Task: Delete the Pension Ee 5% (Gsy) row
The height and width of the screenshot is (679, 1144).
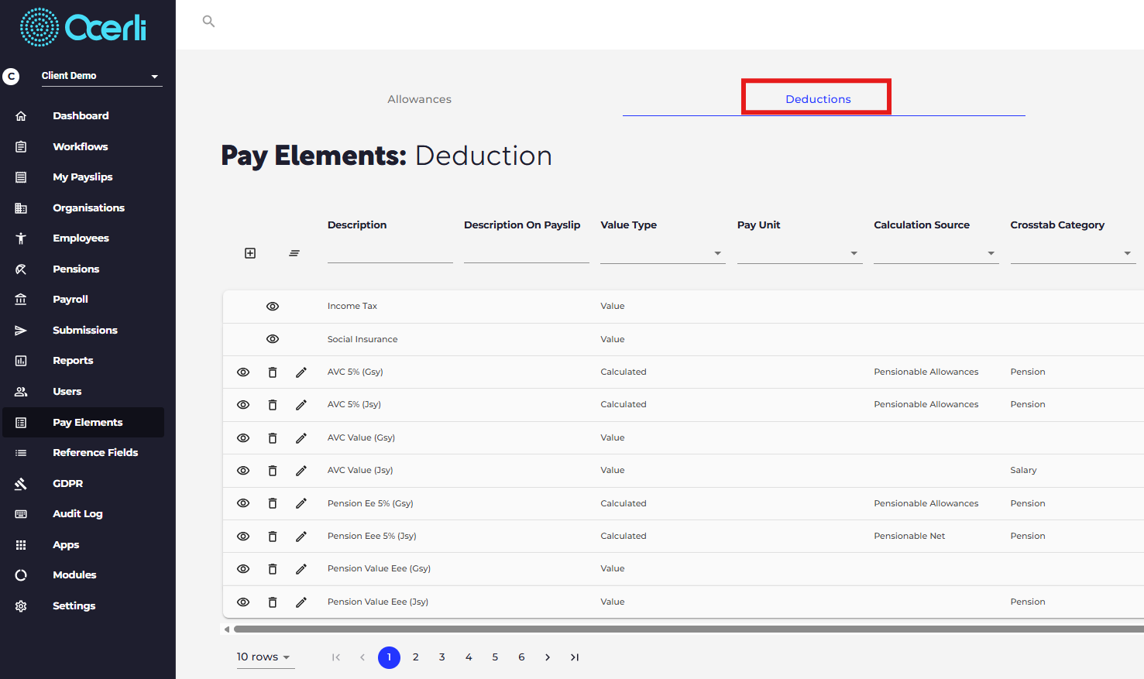Action: coord(273,503)
